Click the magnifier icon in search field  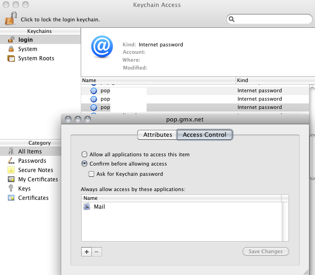[x=231, y=19]
